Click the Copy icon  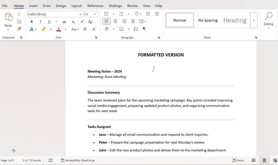click(x=19, y=21)
